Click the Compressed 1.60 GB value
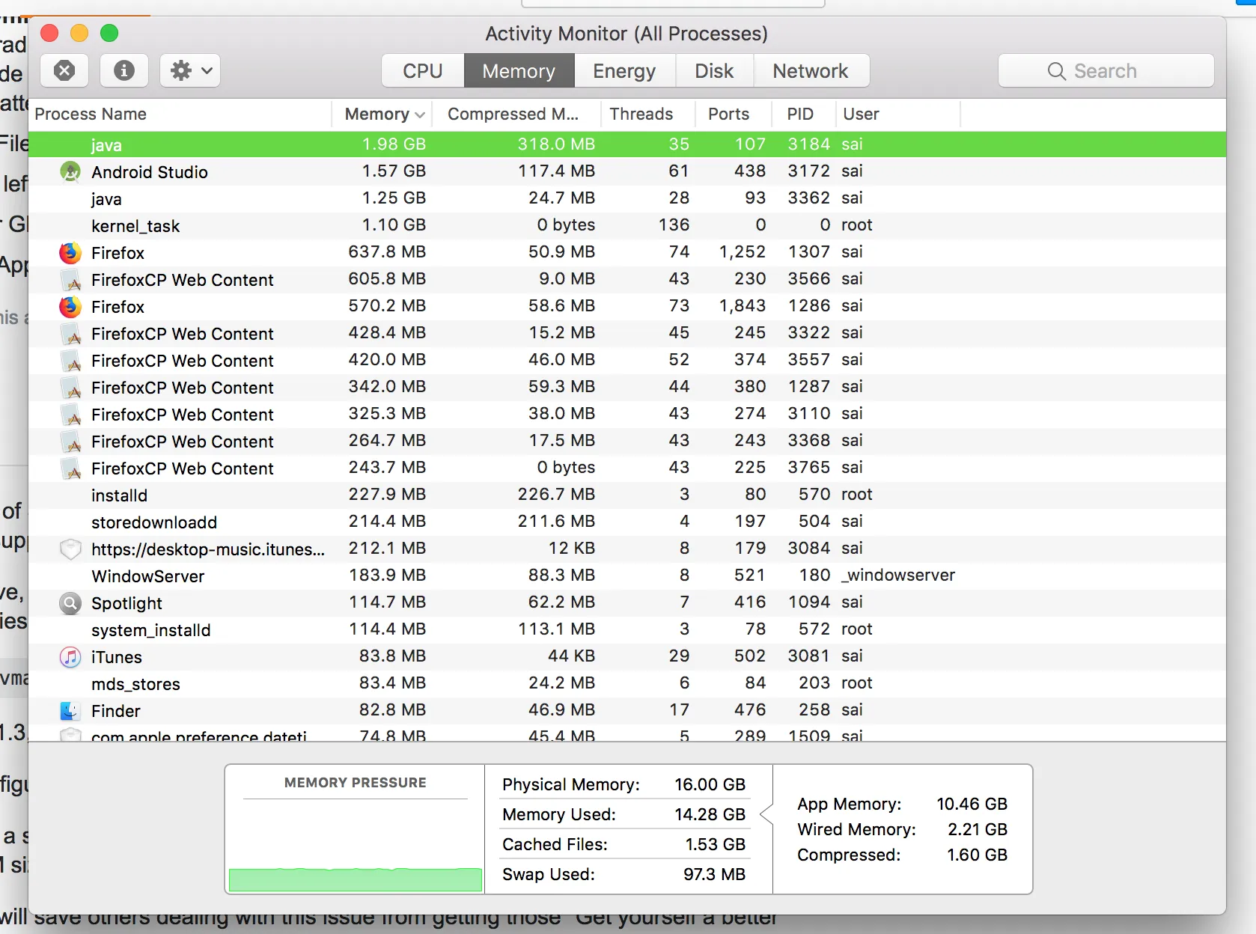Screen dimensions: 1256x934 click(x=977, y=855)
